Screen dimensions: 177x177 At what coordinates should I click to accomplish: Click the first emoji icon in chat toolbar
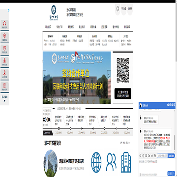pos(140,155)
